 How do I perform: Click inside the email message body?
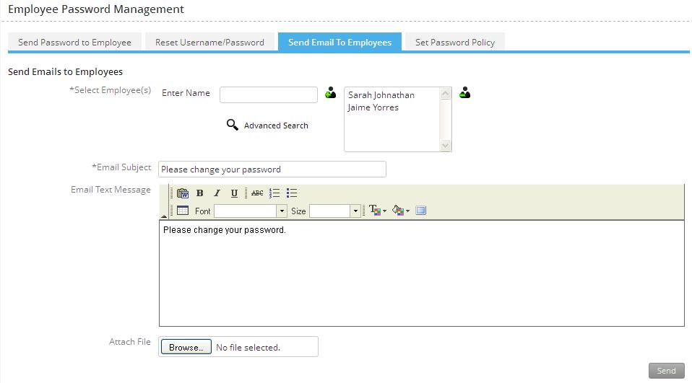pyautogui.click(x=421, y=273)
